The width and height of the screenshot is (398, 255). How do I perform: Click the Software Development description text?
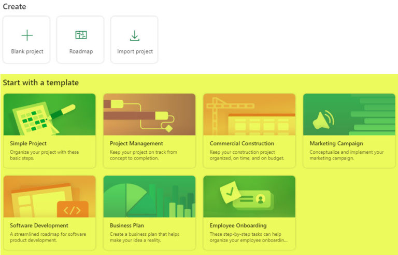pos(48,237)
